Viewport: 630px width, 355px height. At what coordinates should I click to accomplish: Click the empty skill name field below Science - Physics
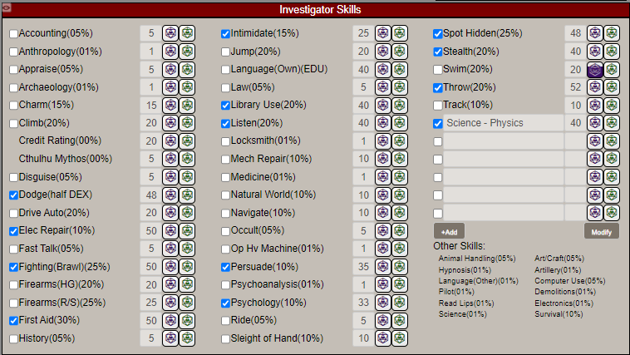pyautogui.click(x=502, y=141)
